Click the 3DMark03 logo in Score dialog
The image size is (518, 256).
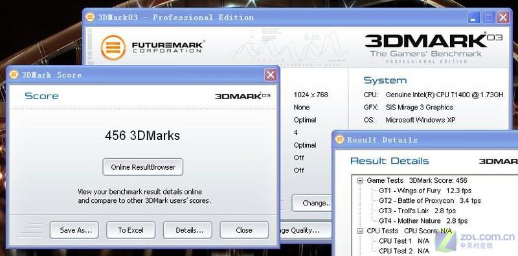[243, 96]
